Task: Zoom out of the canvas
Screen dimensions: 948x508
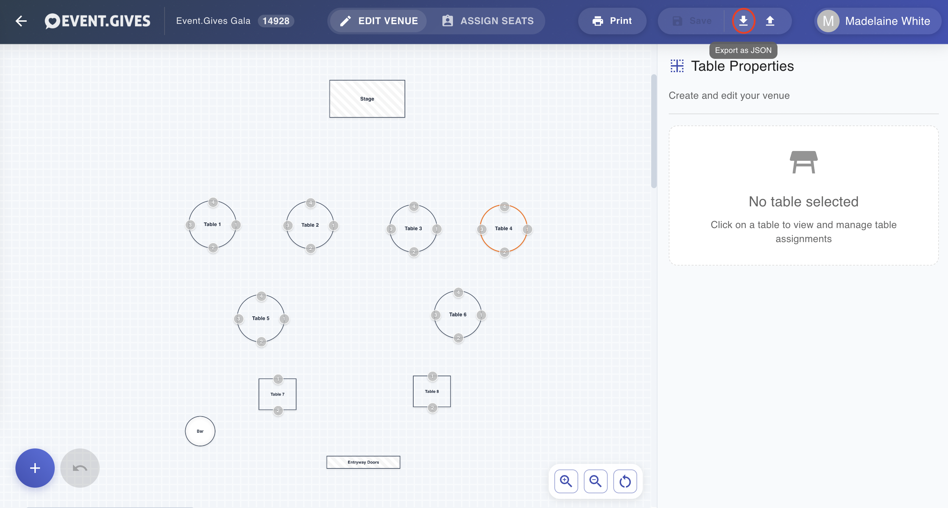Action: tap(595, 481)
